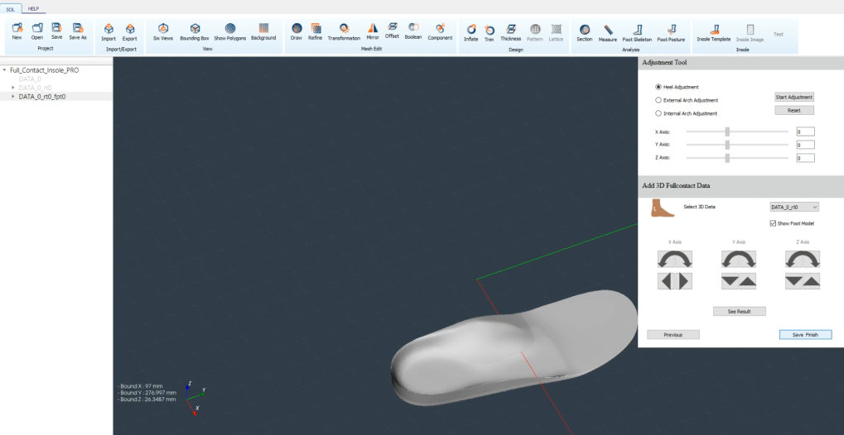
Task: Open the Boolean mesh tool
Action: coord(412,31)
